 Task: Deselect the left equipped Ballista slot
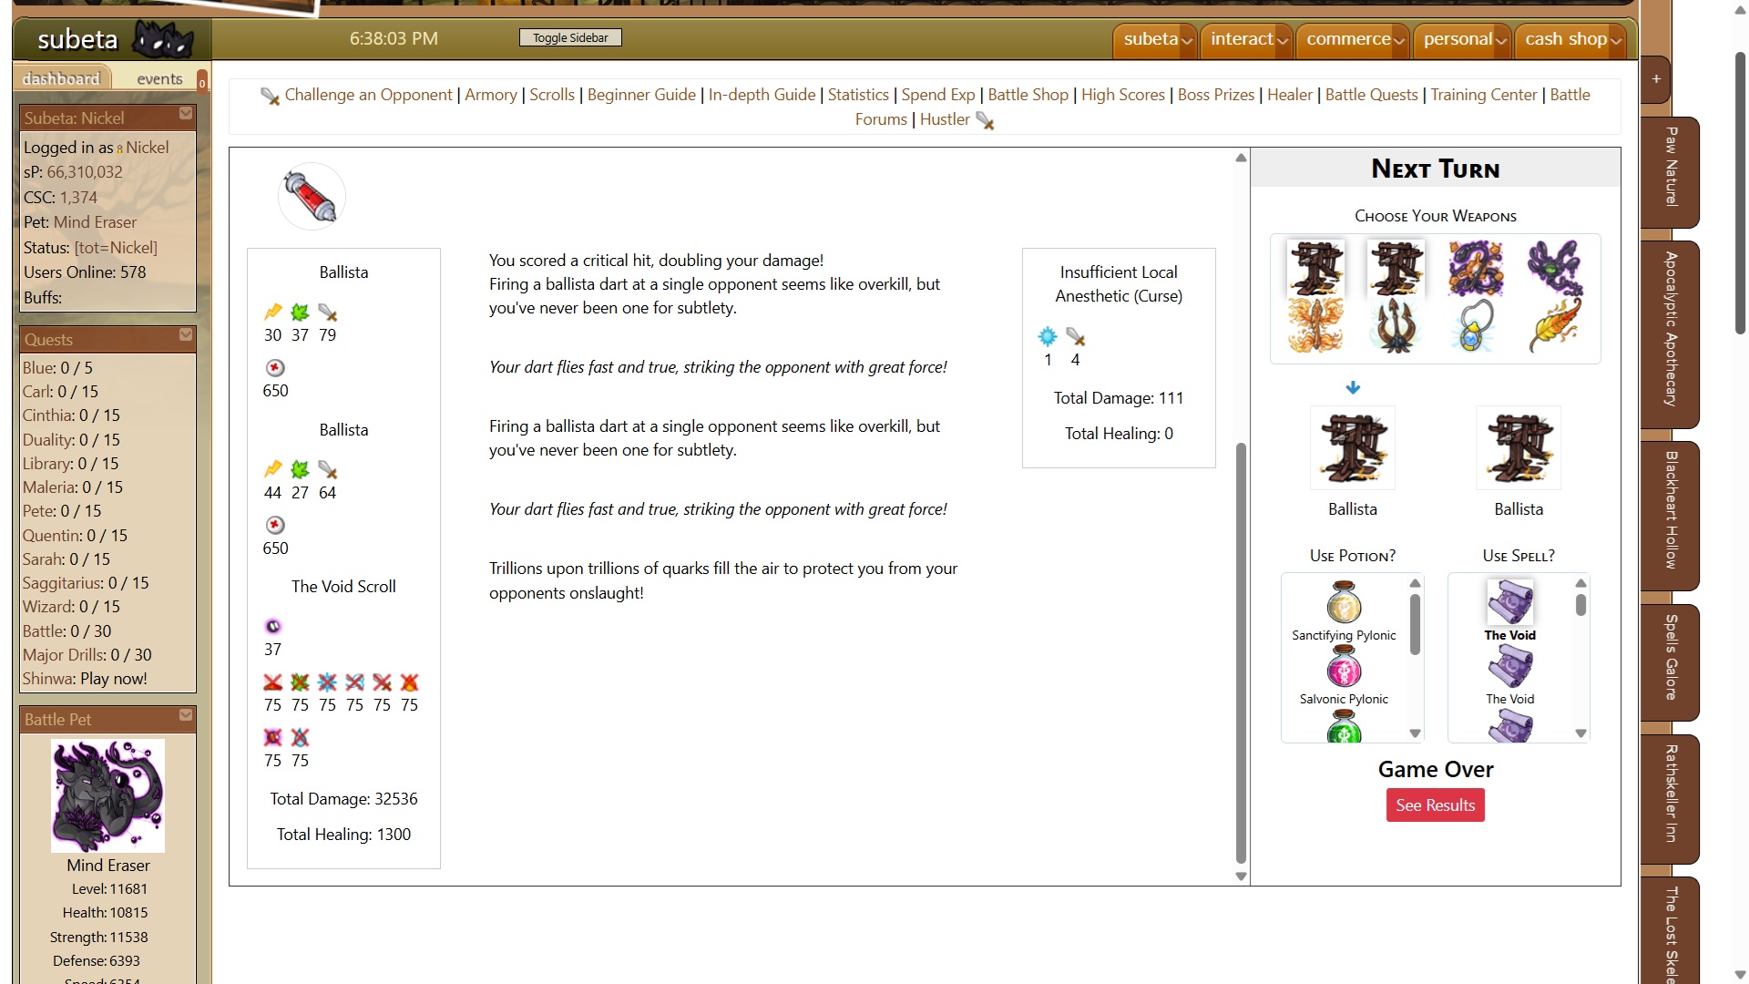[x=1352, y=448]
